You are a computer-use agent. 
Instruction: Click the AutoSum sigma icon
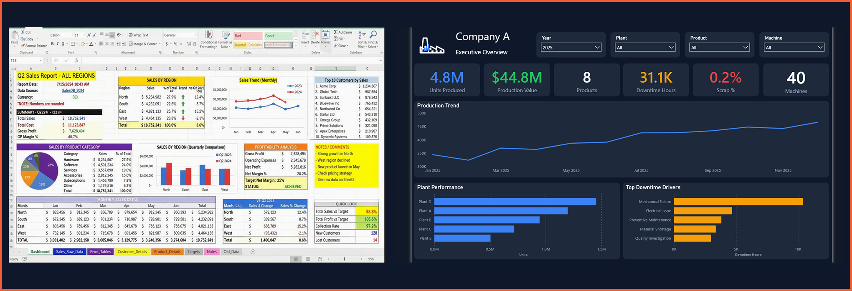tap(336, 32)
